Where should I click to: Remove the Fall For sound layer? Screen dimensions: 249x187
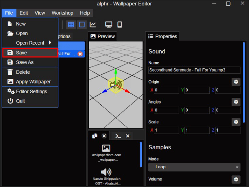point(80,54)
